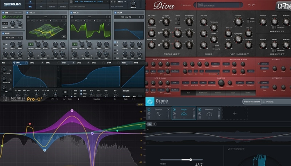Toggle OSC B enable switch
This screenshot has height=166, width=291.
(71, 13)
